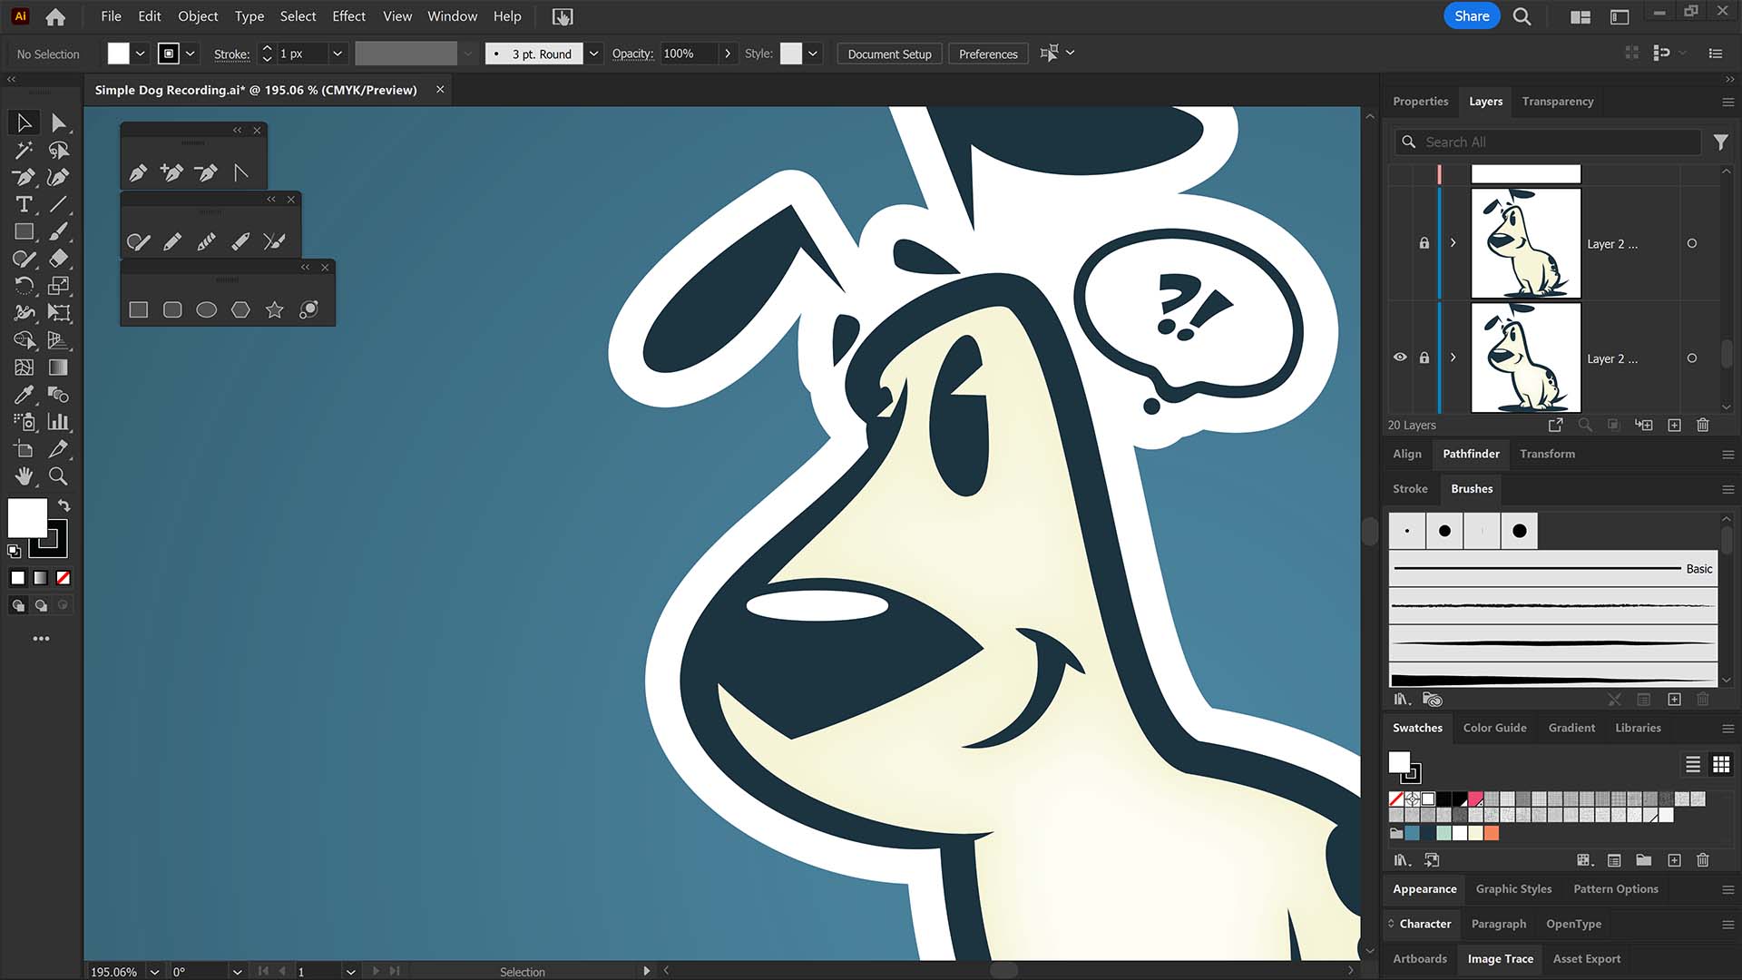The height and width of the screenshot is (980, 1742).
Task: Toggle visibility eye of second Layer 2 row
Action: 1400,358
